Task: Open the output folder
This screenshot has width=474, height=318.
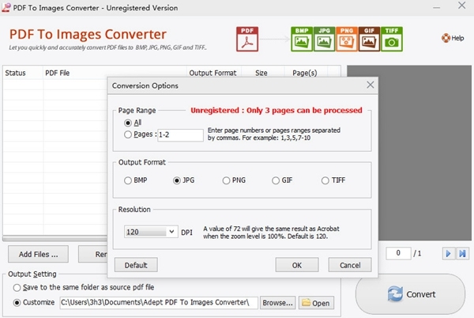Action: (316, 303)
